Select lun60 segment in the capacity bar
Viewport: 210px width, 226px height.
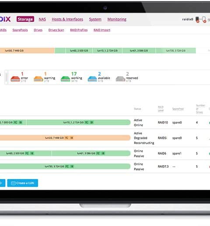tap(79, 50)
